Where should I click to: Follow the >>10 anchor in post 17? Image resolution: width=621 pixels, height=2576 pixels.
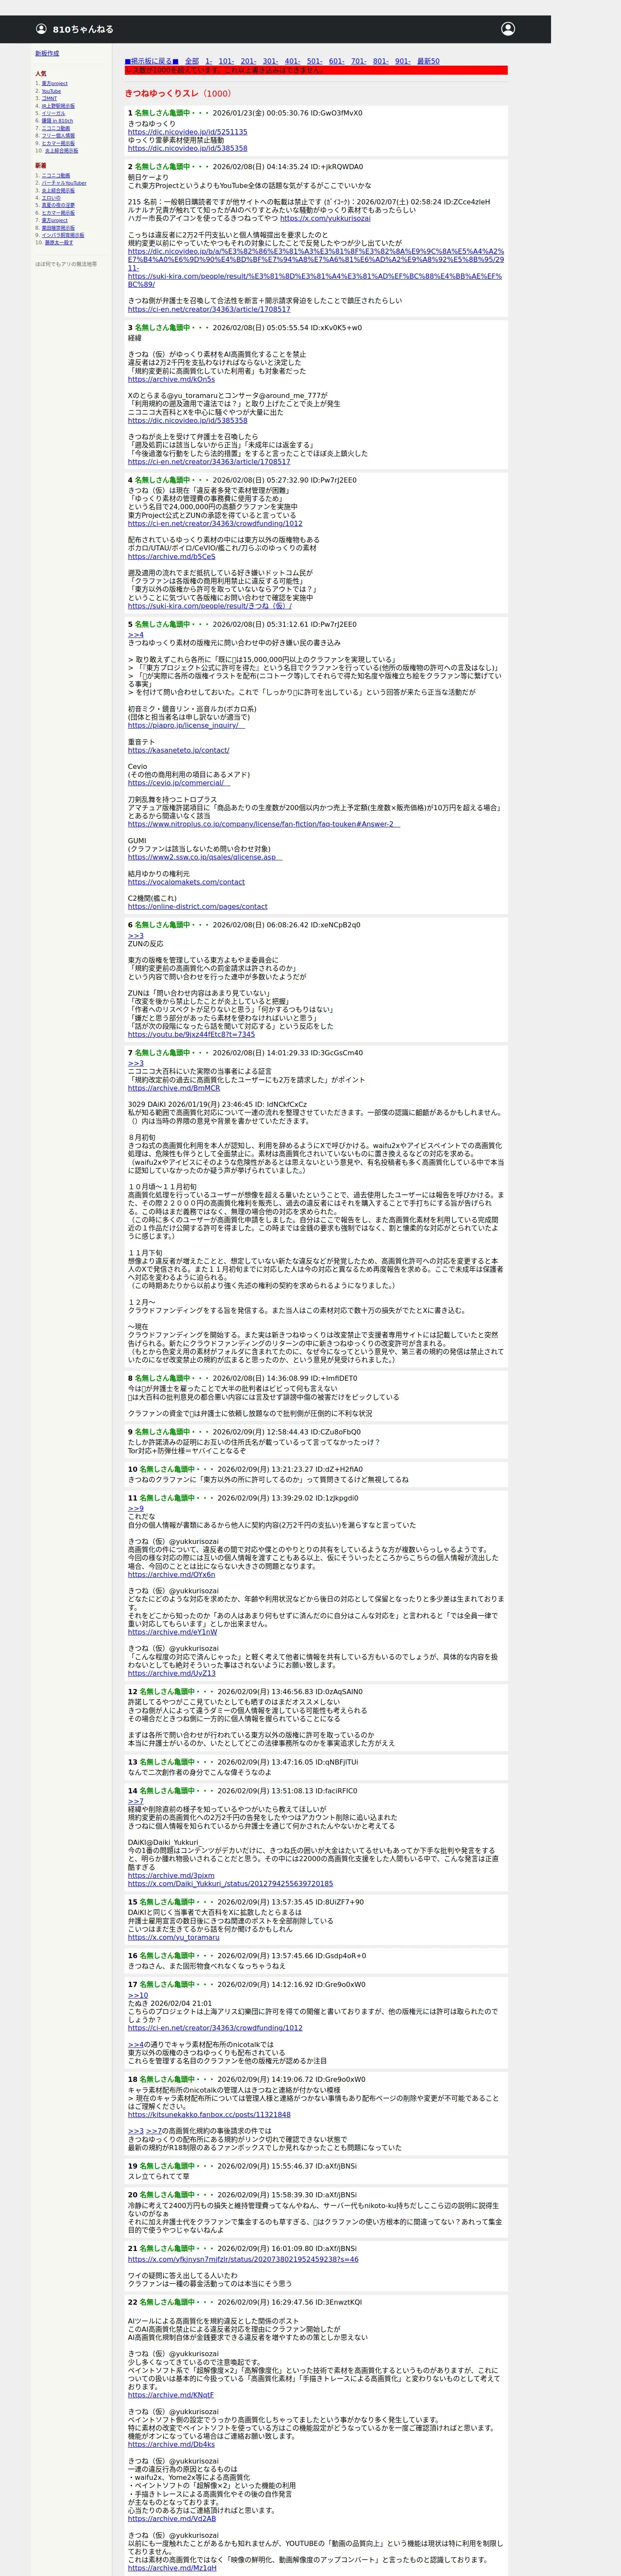(138, 1995)
